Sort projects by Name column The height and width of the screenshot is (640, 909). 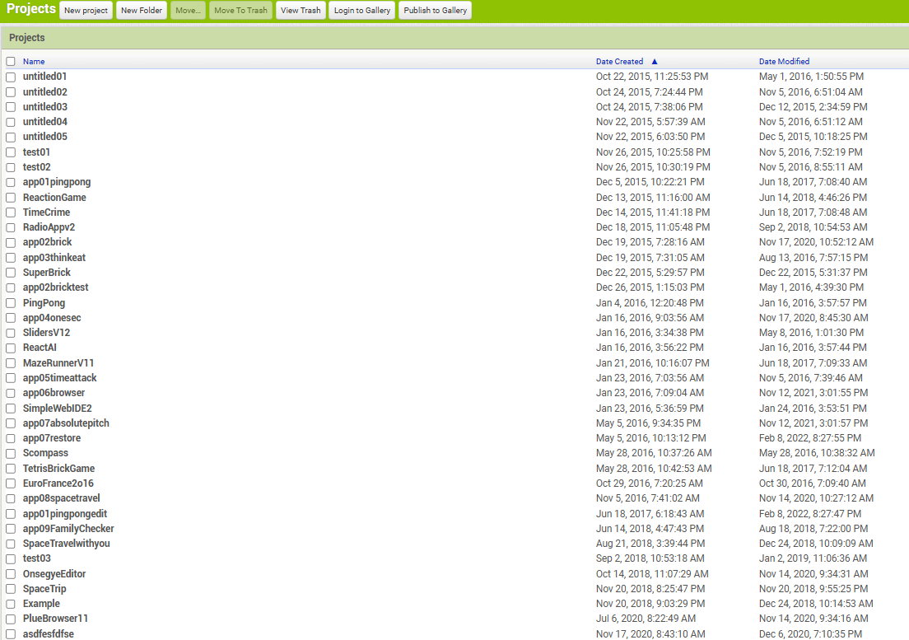[34, 62]
